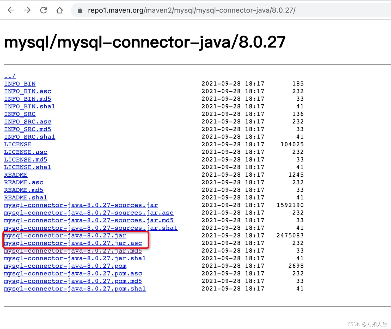This screenshot has height=329, width=391.
Task: Open INFO_BIN.asc link
Action: 28,91
